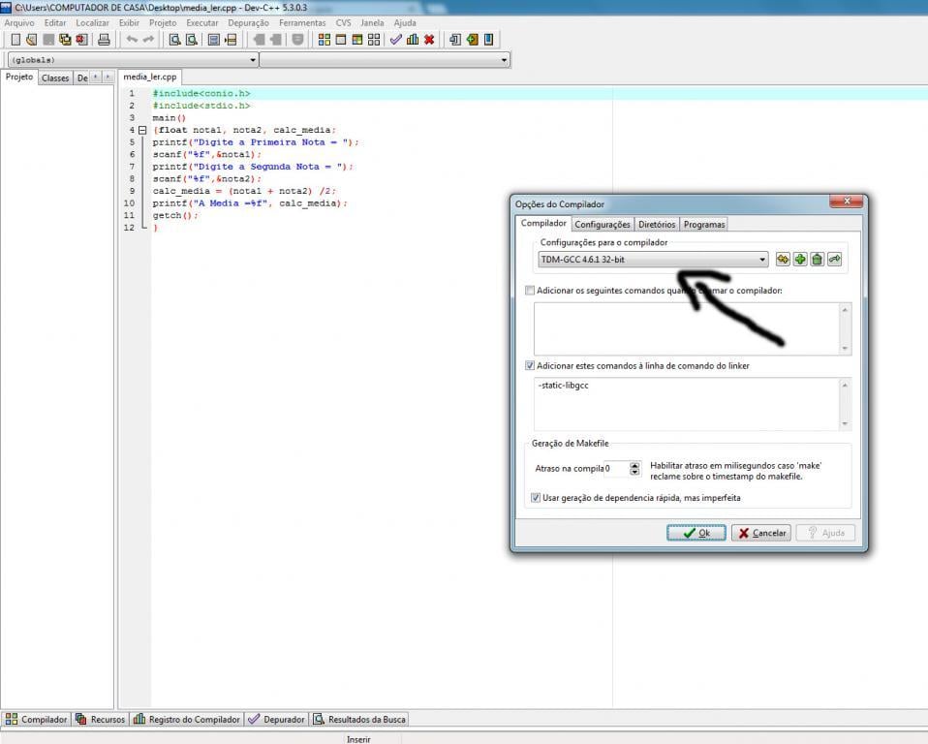This screenshot has width=928, height=744.
Task: Select the media_ler.cpp editor tab
Action: tap(150, 77)
